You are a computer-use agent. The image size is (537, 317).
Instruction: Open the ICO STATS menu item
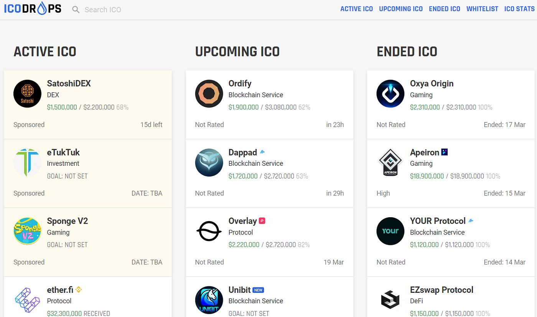click(x=519, y=9)
